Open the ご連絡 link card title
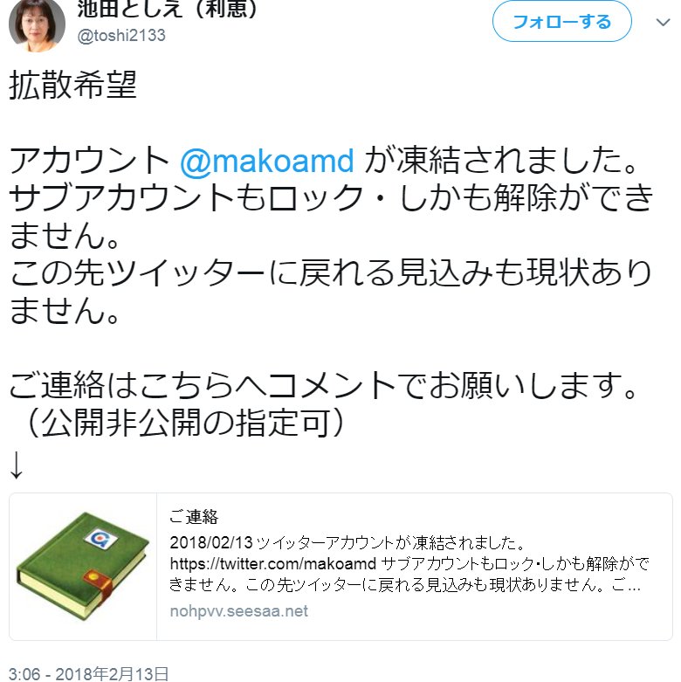This screenshot has width=681, height=682. coord(194,517)
